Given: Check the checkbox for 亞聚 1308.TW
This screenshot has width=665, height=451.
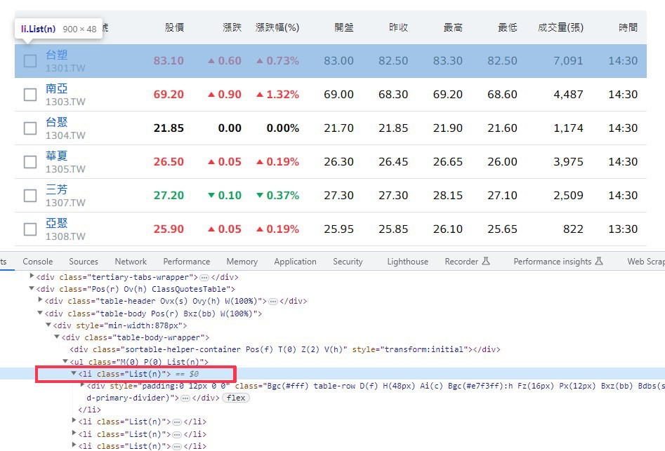Looking at the screenshot, I should pos(30,229).
